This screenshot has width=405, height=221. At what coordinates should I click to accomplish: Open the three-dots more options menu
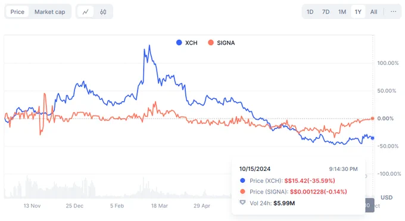click(x=393, y=12)
